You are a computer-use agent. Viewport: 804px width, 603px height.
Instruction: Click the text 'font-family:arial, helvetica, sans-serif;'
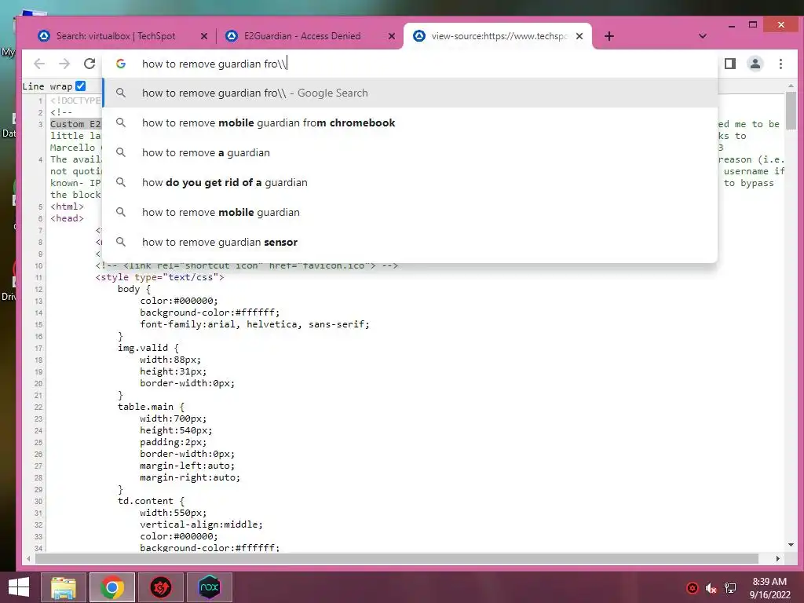pyautogui.click(x=254, y=324)
